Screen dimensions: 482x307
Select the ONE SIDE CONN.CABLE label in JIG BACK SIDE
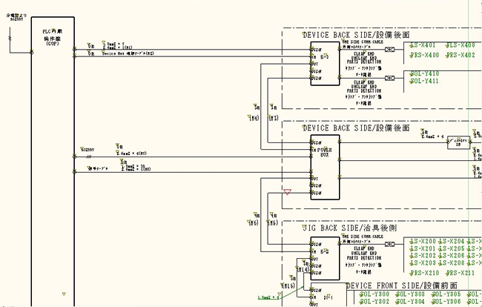(363, 237)
